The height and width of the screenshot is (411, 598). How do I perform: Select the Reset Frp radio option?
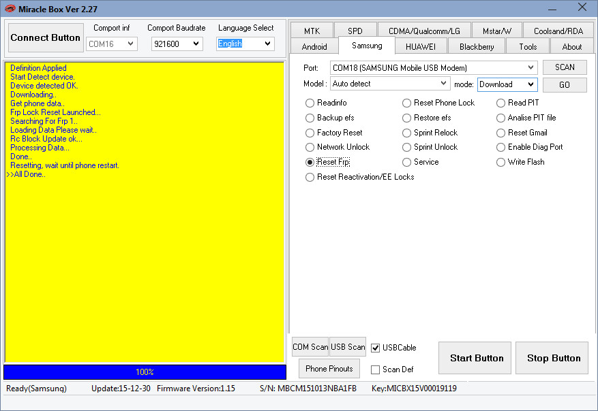(310, 162)
